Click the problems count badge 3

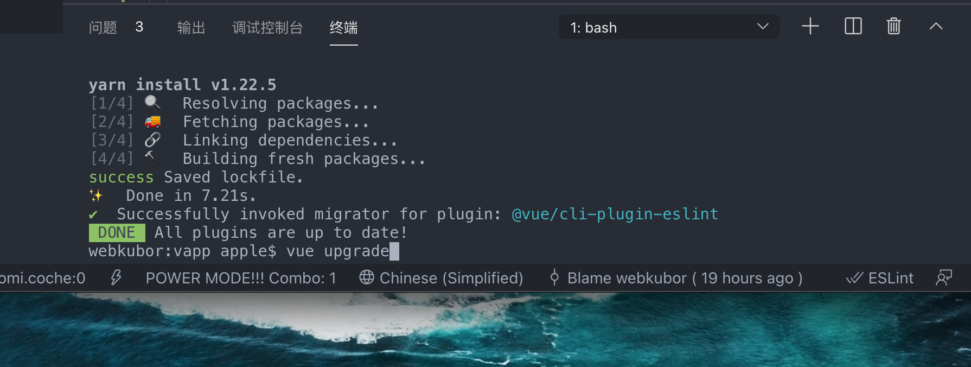139,27
